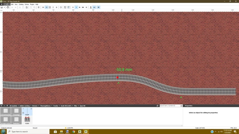The width and height of the screenshot is (239, 134).
Task: Click the catalog horizontal scrollbar
Action: pyautogui.click(x=91, y=126)
